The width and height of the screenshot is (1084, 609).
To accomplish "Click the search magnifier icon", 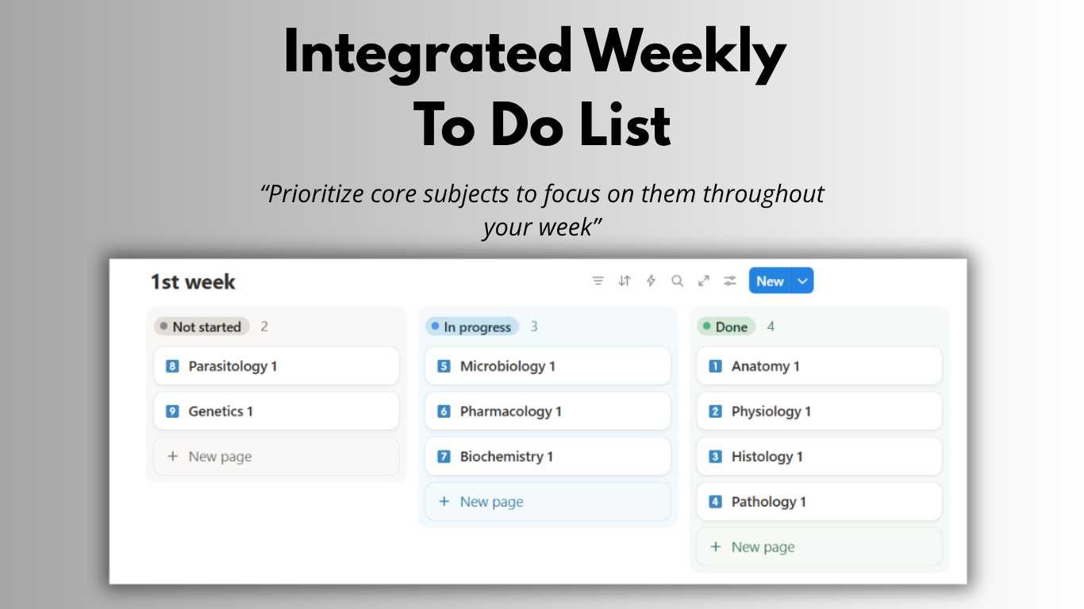I will pos(677,281).
